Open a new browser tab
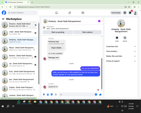This screenshot has height=113, width=141. 32,2
